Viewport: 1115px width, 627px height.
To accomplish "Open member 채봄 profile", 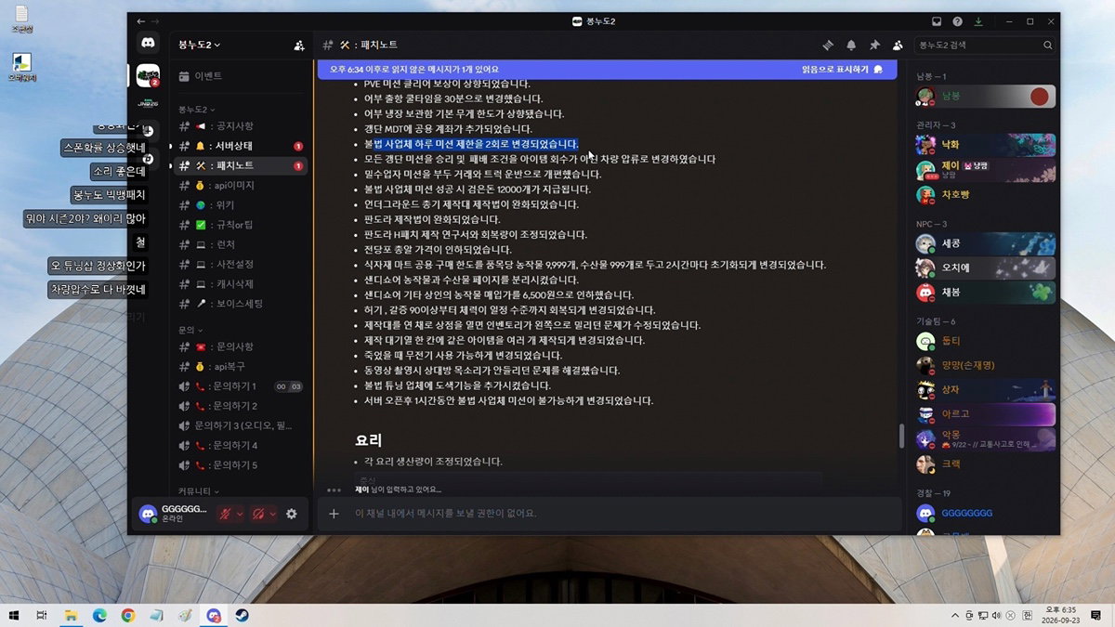I will [985, 293].
